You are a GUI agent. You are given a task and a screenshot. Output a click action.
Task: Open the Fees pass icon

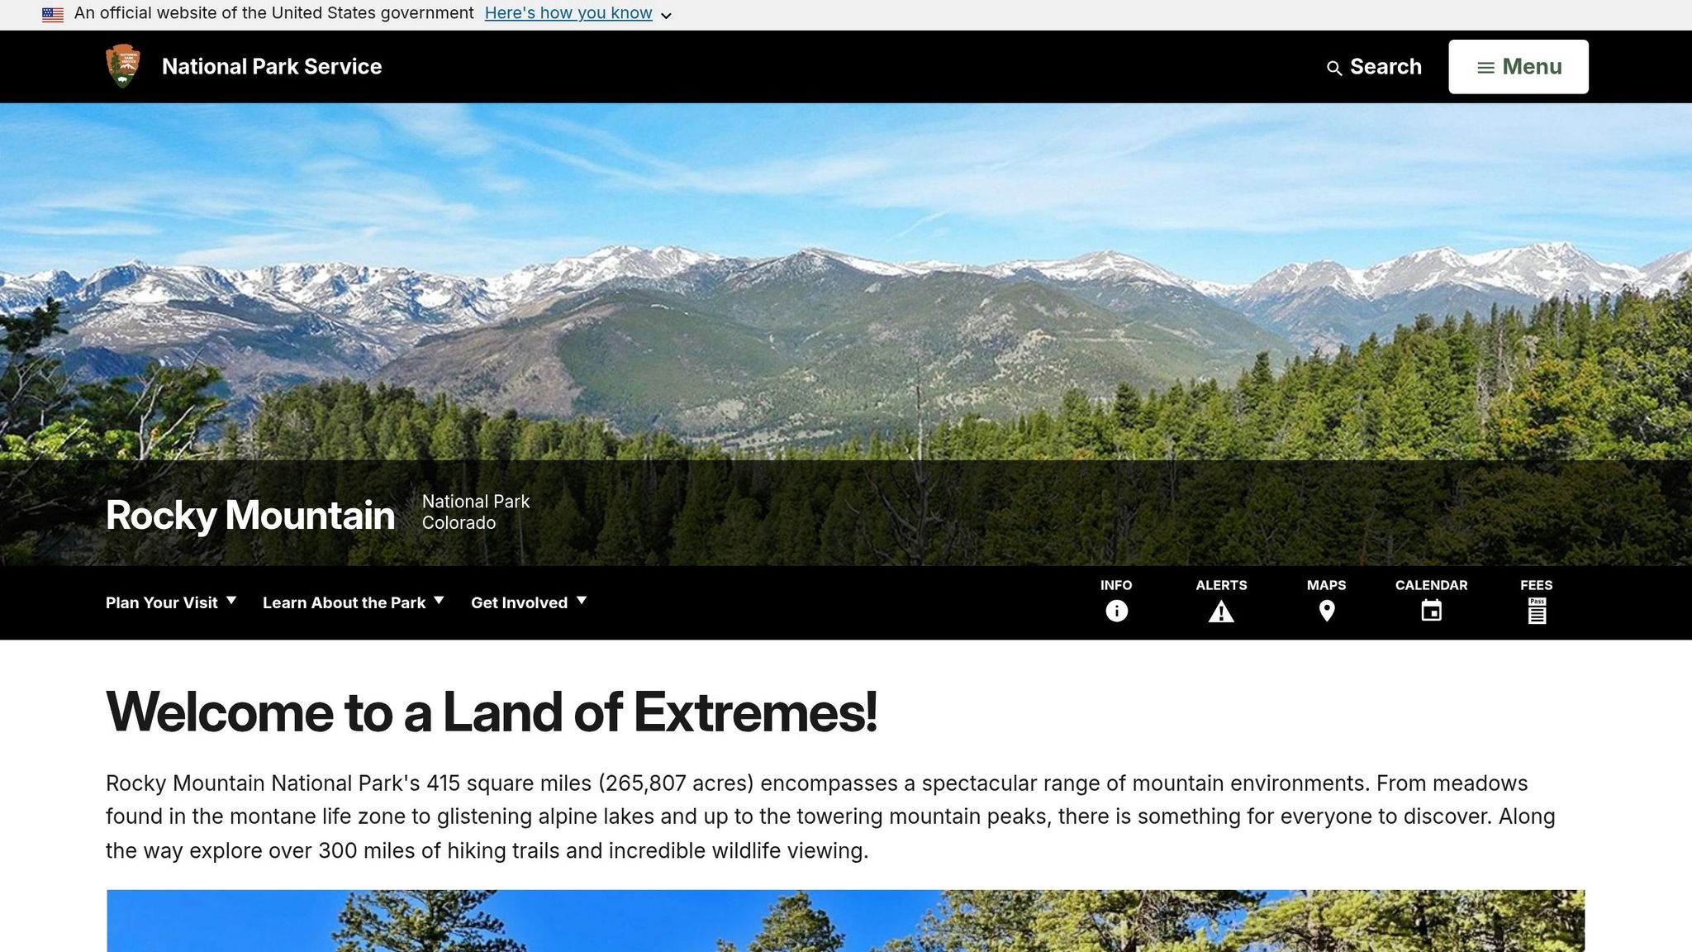(x=1537, y=611)
